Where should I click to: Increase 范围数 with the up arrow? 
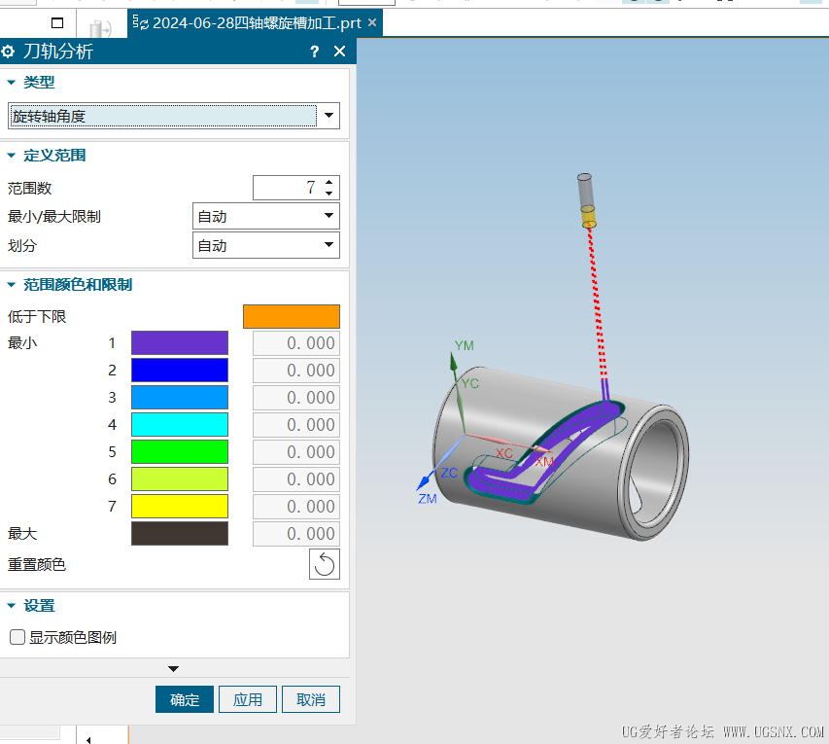(328, 182)
